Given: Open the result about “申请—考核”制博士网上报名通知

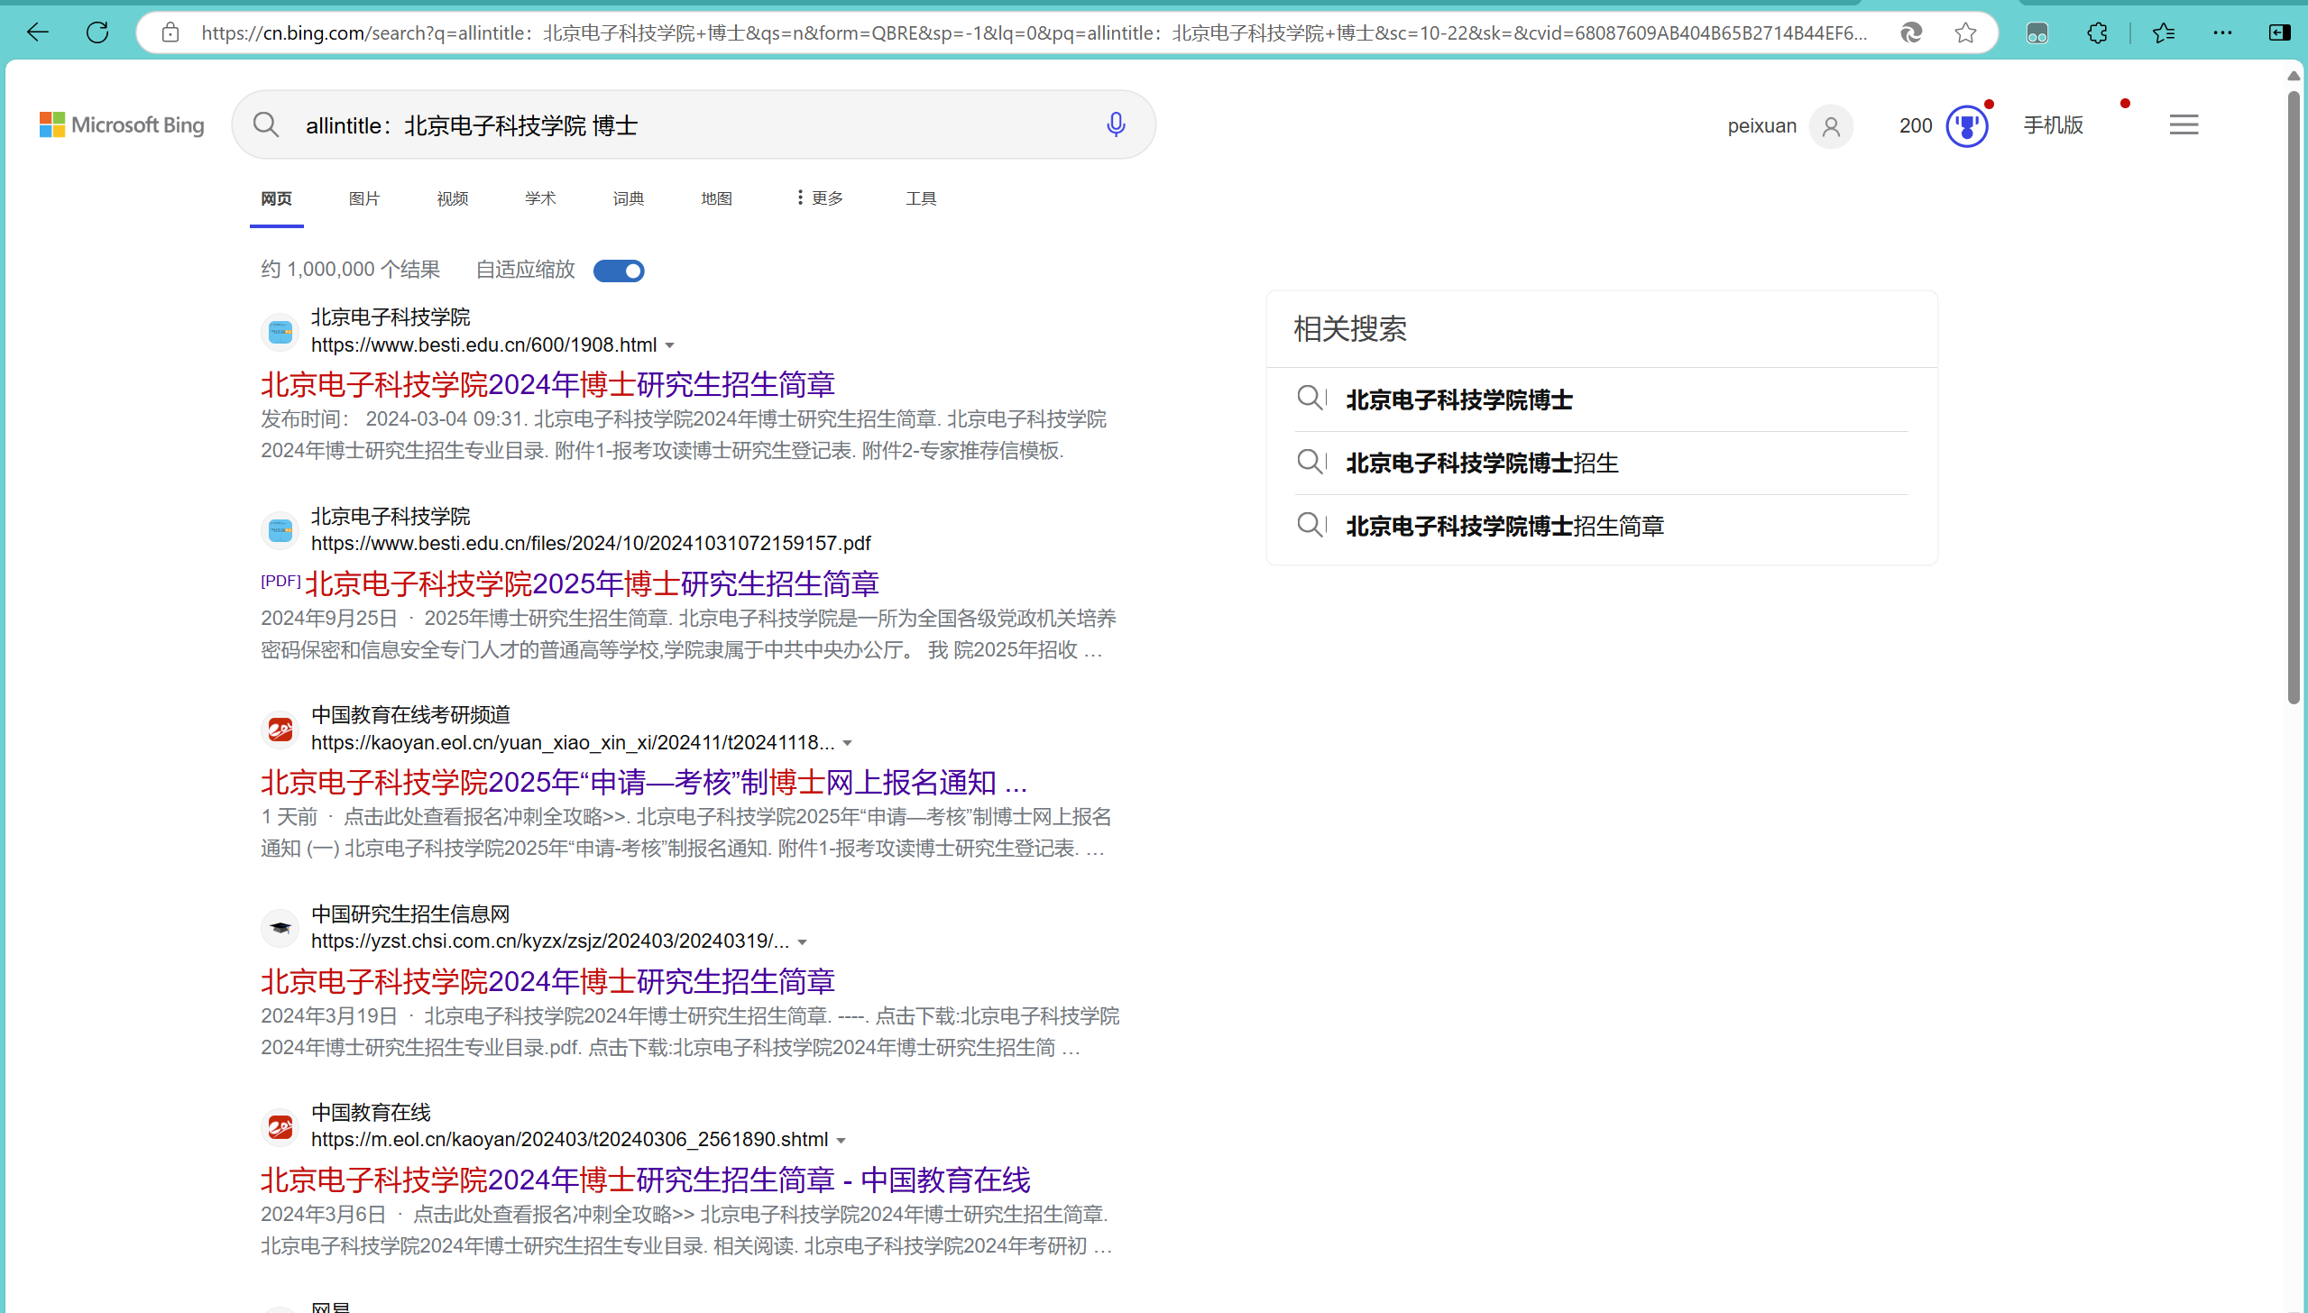Looking at the screenshot, I should (644, 783).
